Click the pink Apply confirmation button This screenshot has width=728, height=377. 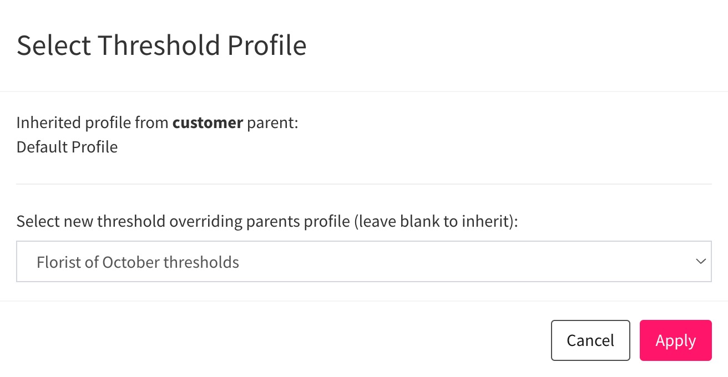point(675,340)
